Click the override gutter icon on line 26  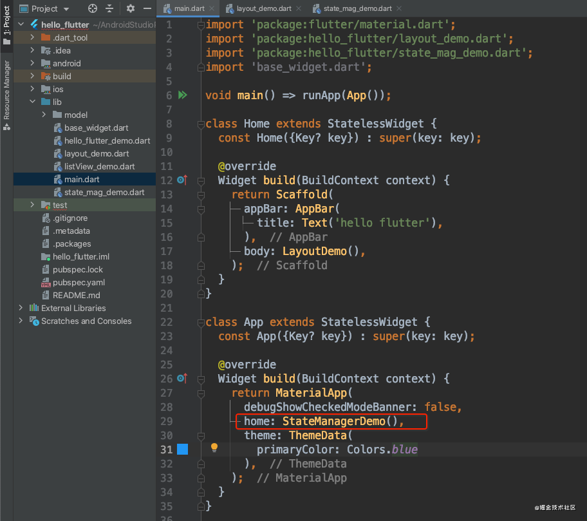[x=182, y=378]
